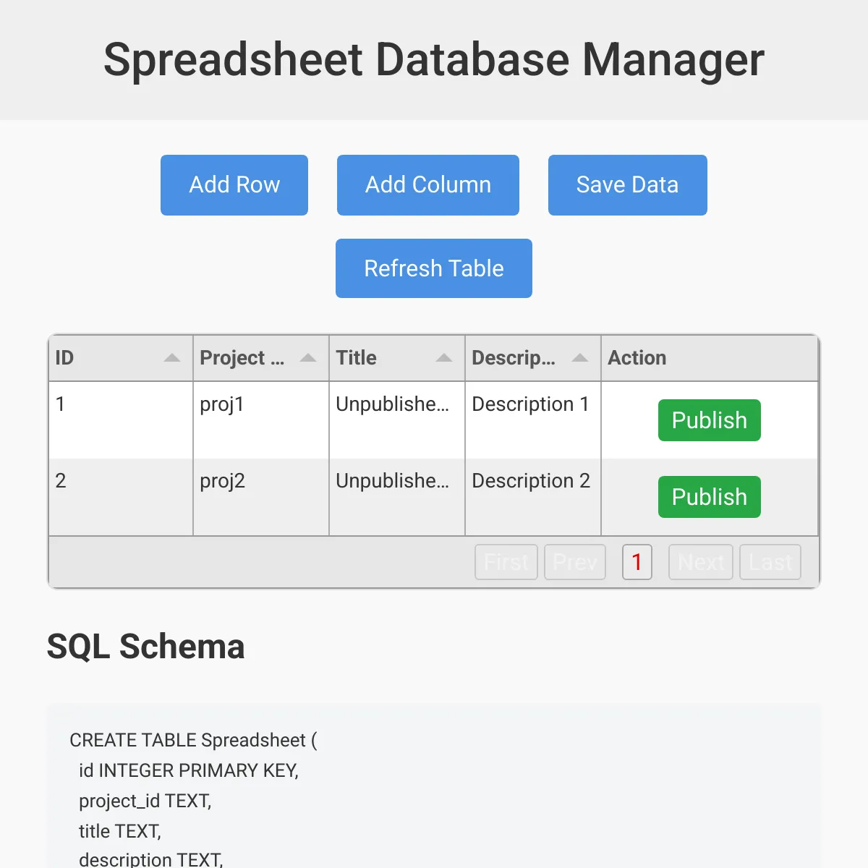
Task: Click the Add Row button
Action: click(x=234, y=185)
